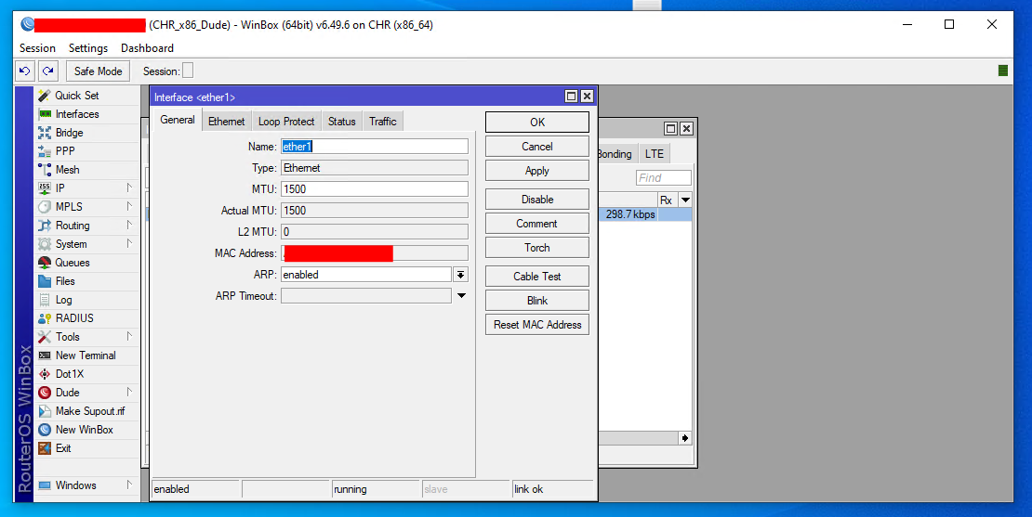Open the ARP mode dropdown
1032x517 pixels.
coord(461,275)
